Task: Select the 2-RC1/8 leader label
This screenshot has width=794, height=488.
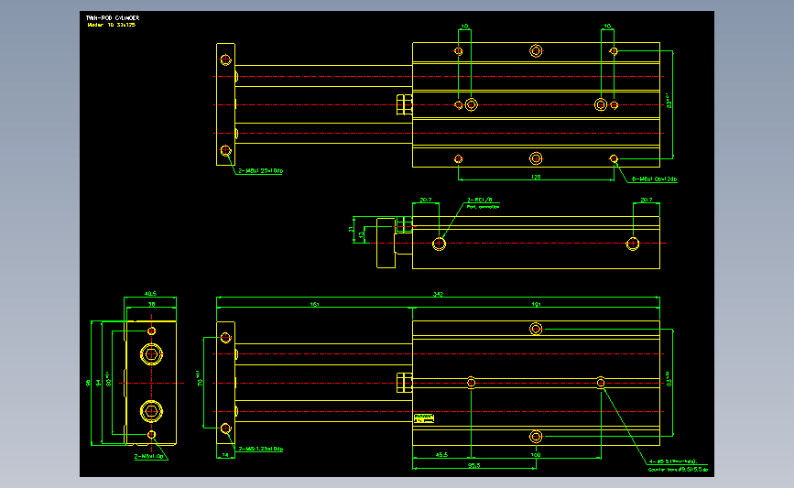Action: pyautogui.click(x=480, y=200)
